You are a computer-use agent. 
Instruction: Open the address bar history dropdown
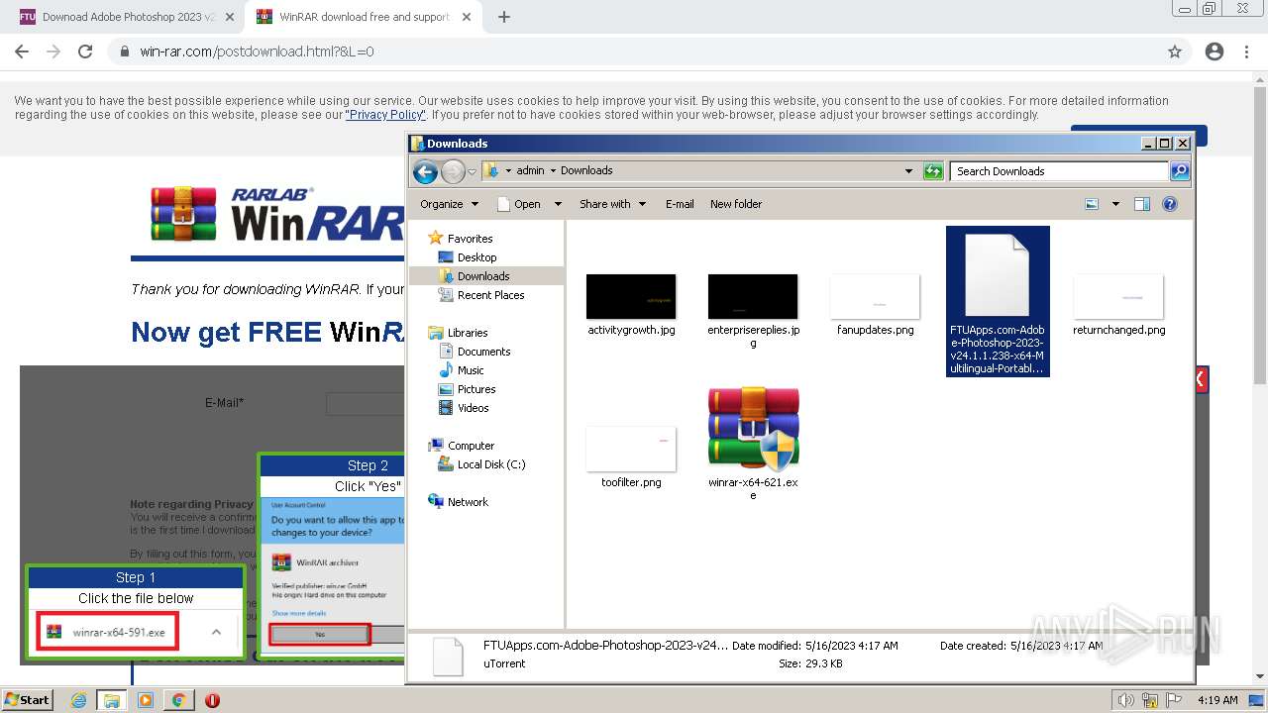[908, 171]
